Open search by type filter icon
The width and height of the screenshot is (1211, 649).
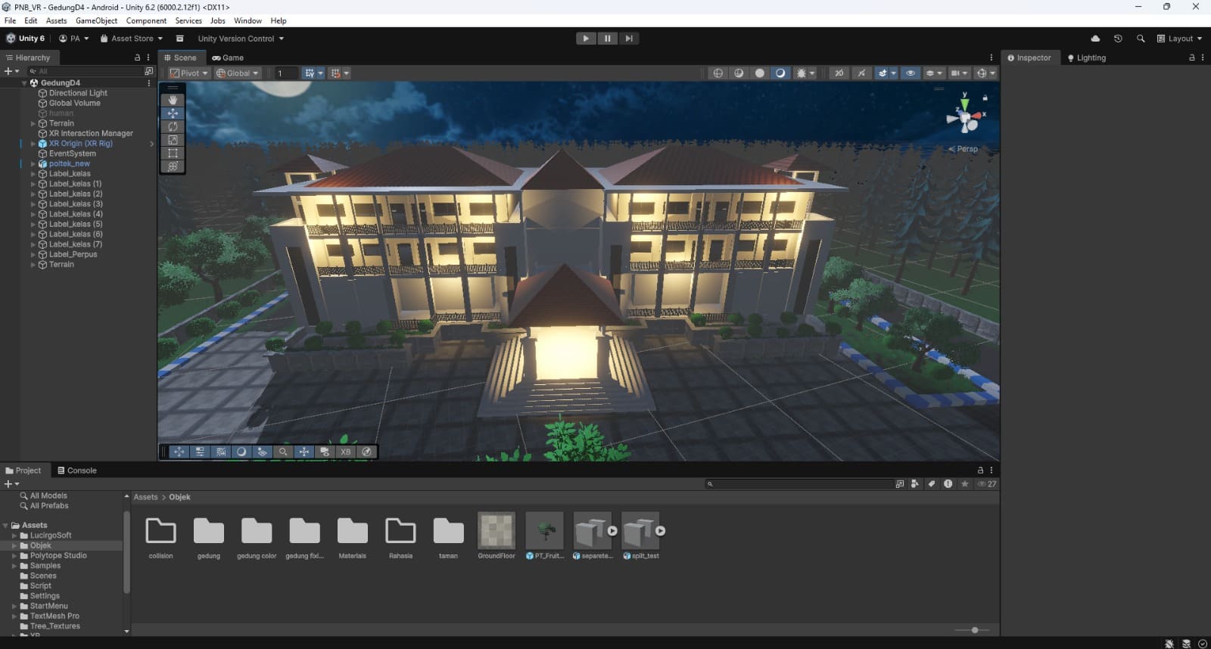[x=915, y=484]
